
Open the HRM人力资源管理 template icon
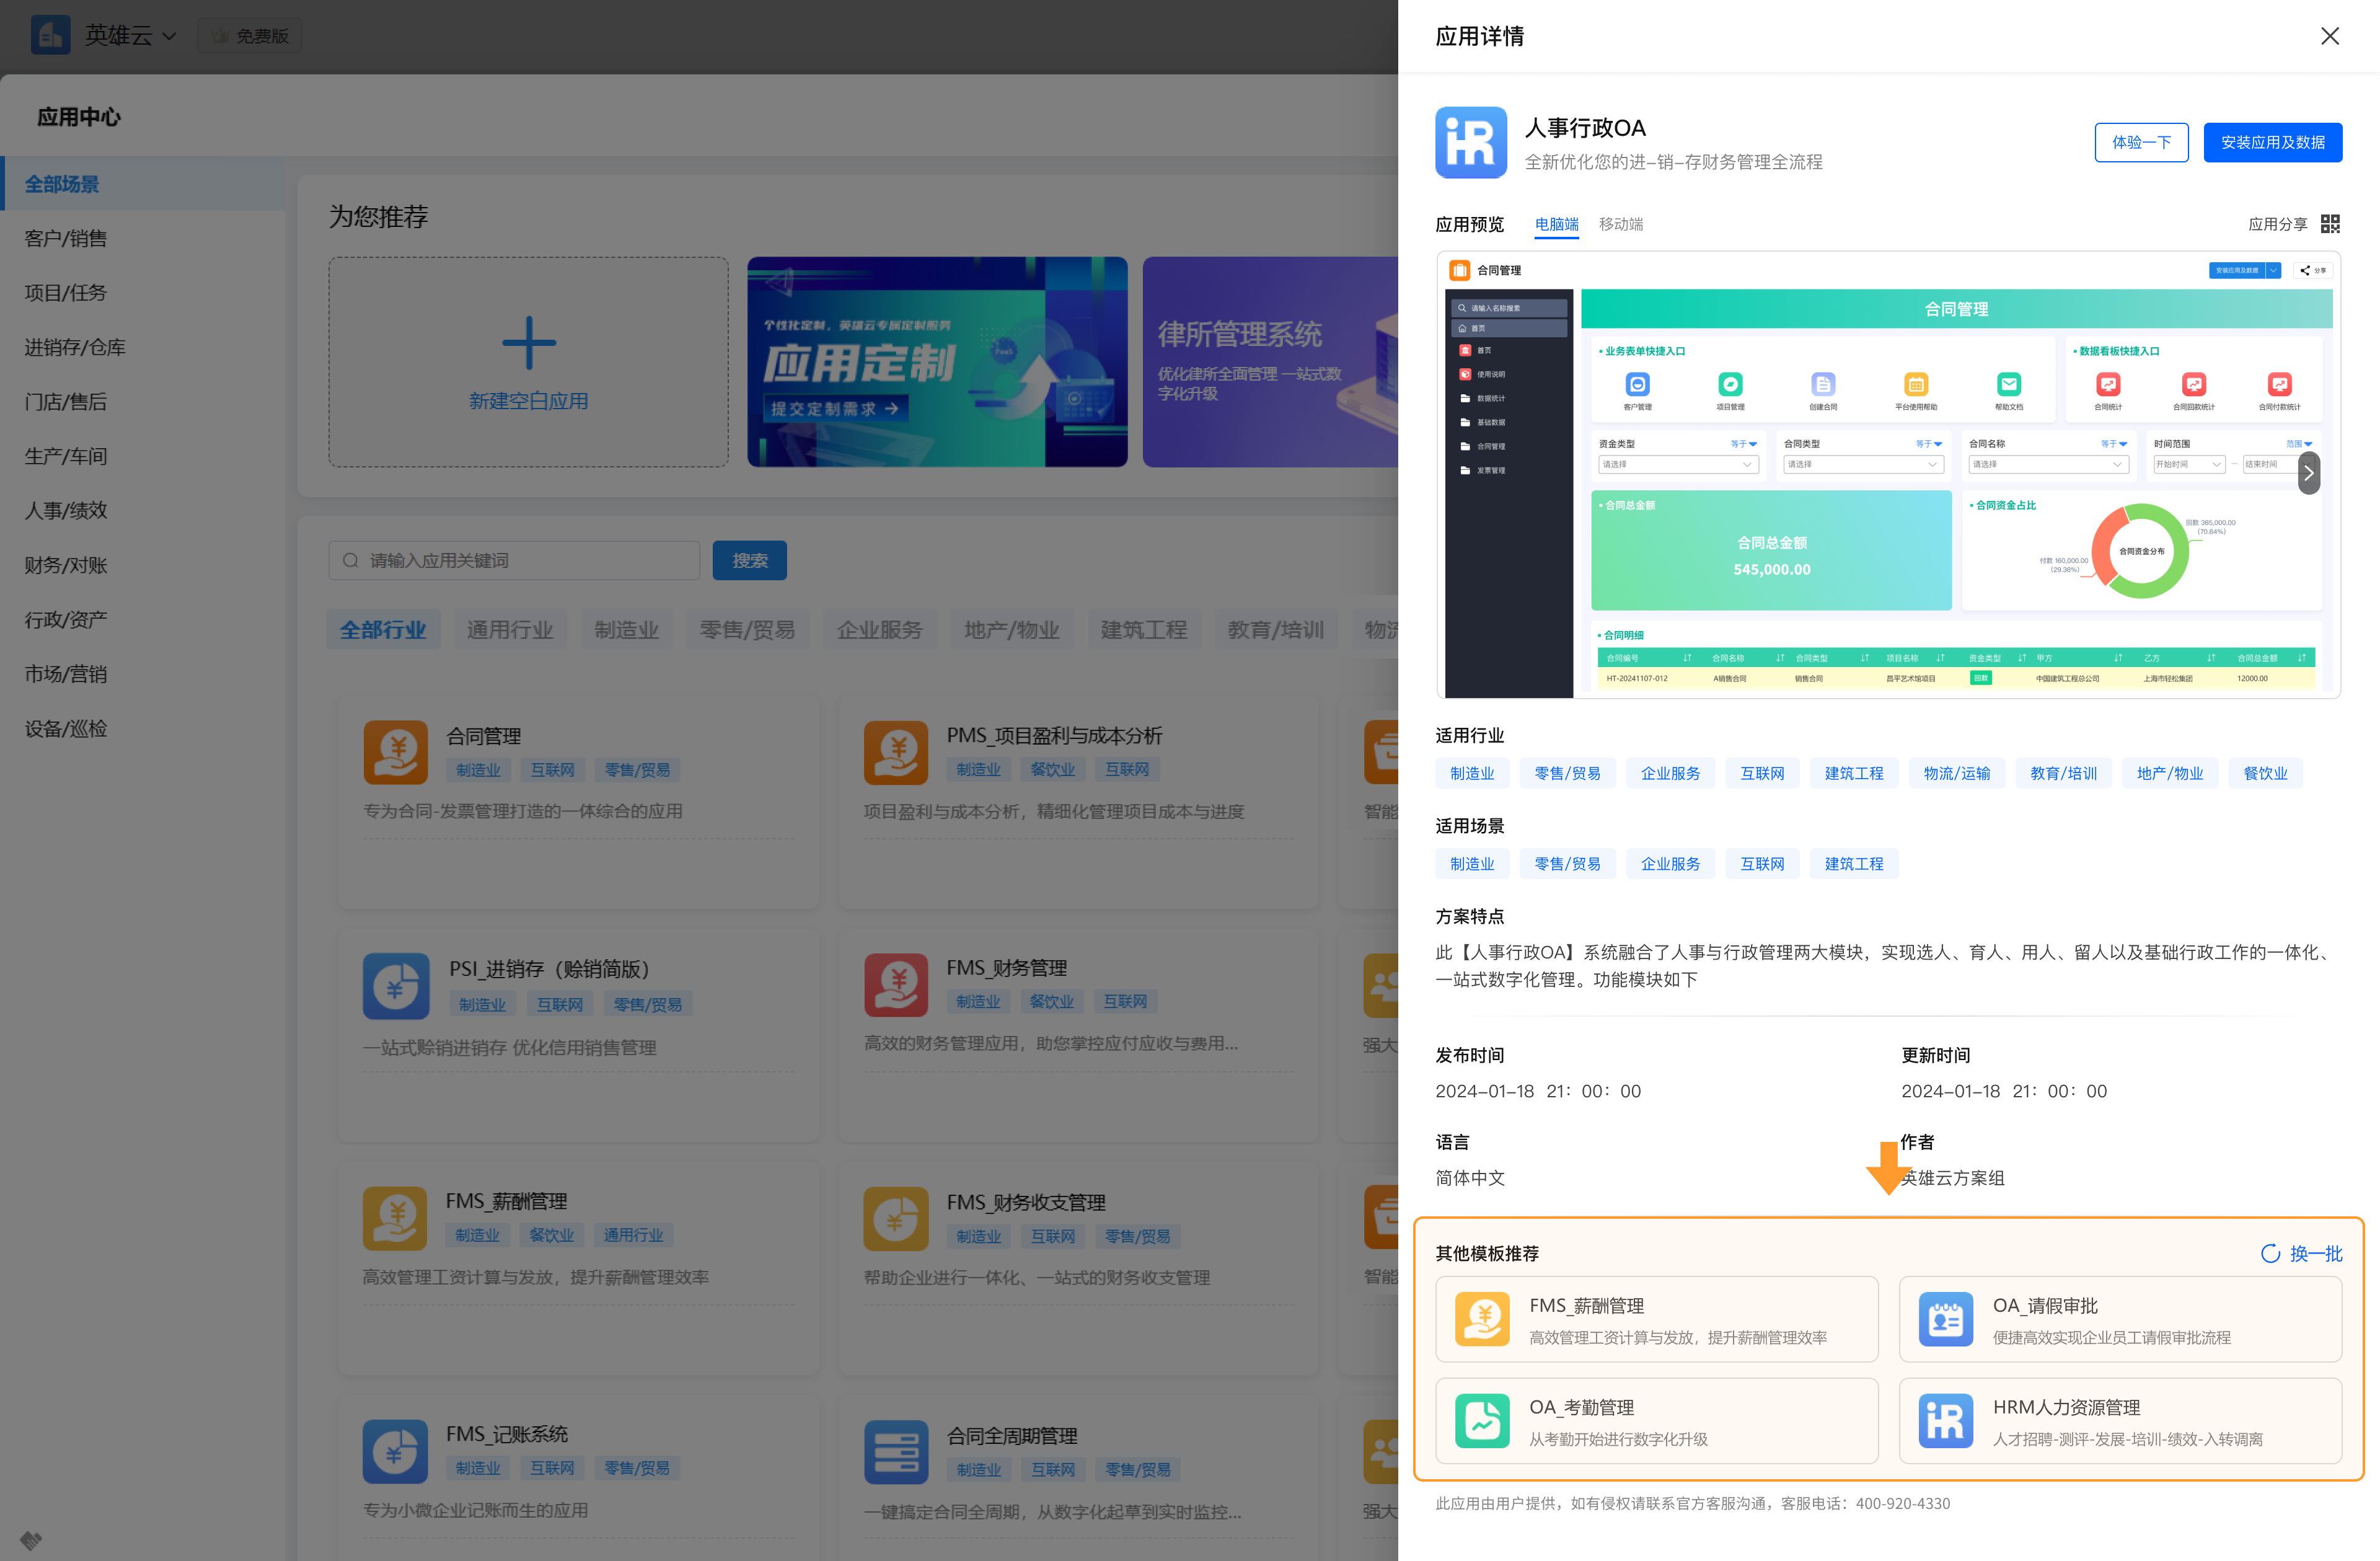tap(1945, 1421)
